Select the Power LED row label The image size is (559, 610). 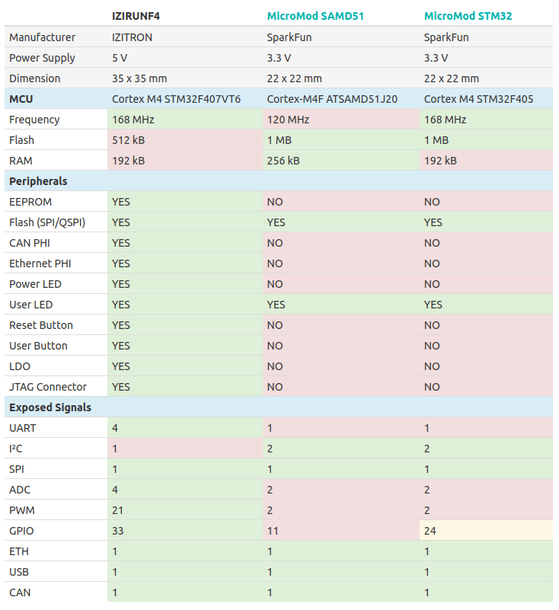(35, 284)
